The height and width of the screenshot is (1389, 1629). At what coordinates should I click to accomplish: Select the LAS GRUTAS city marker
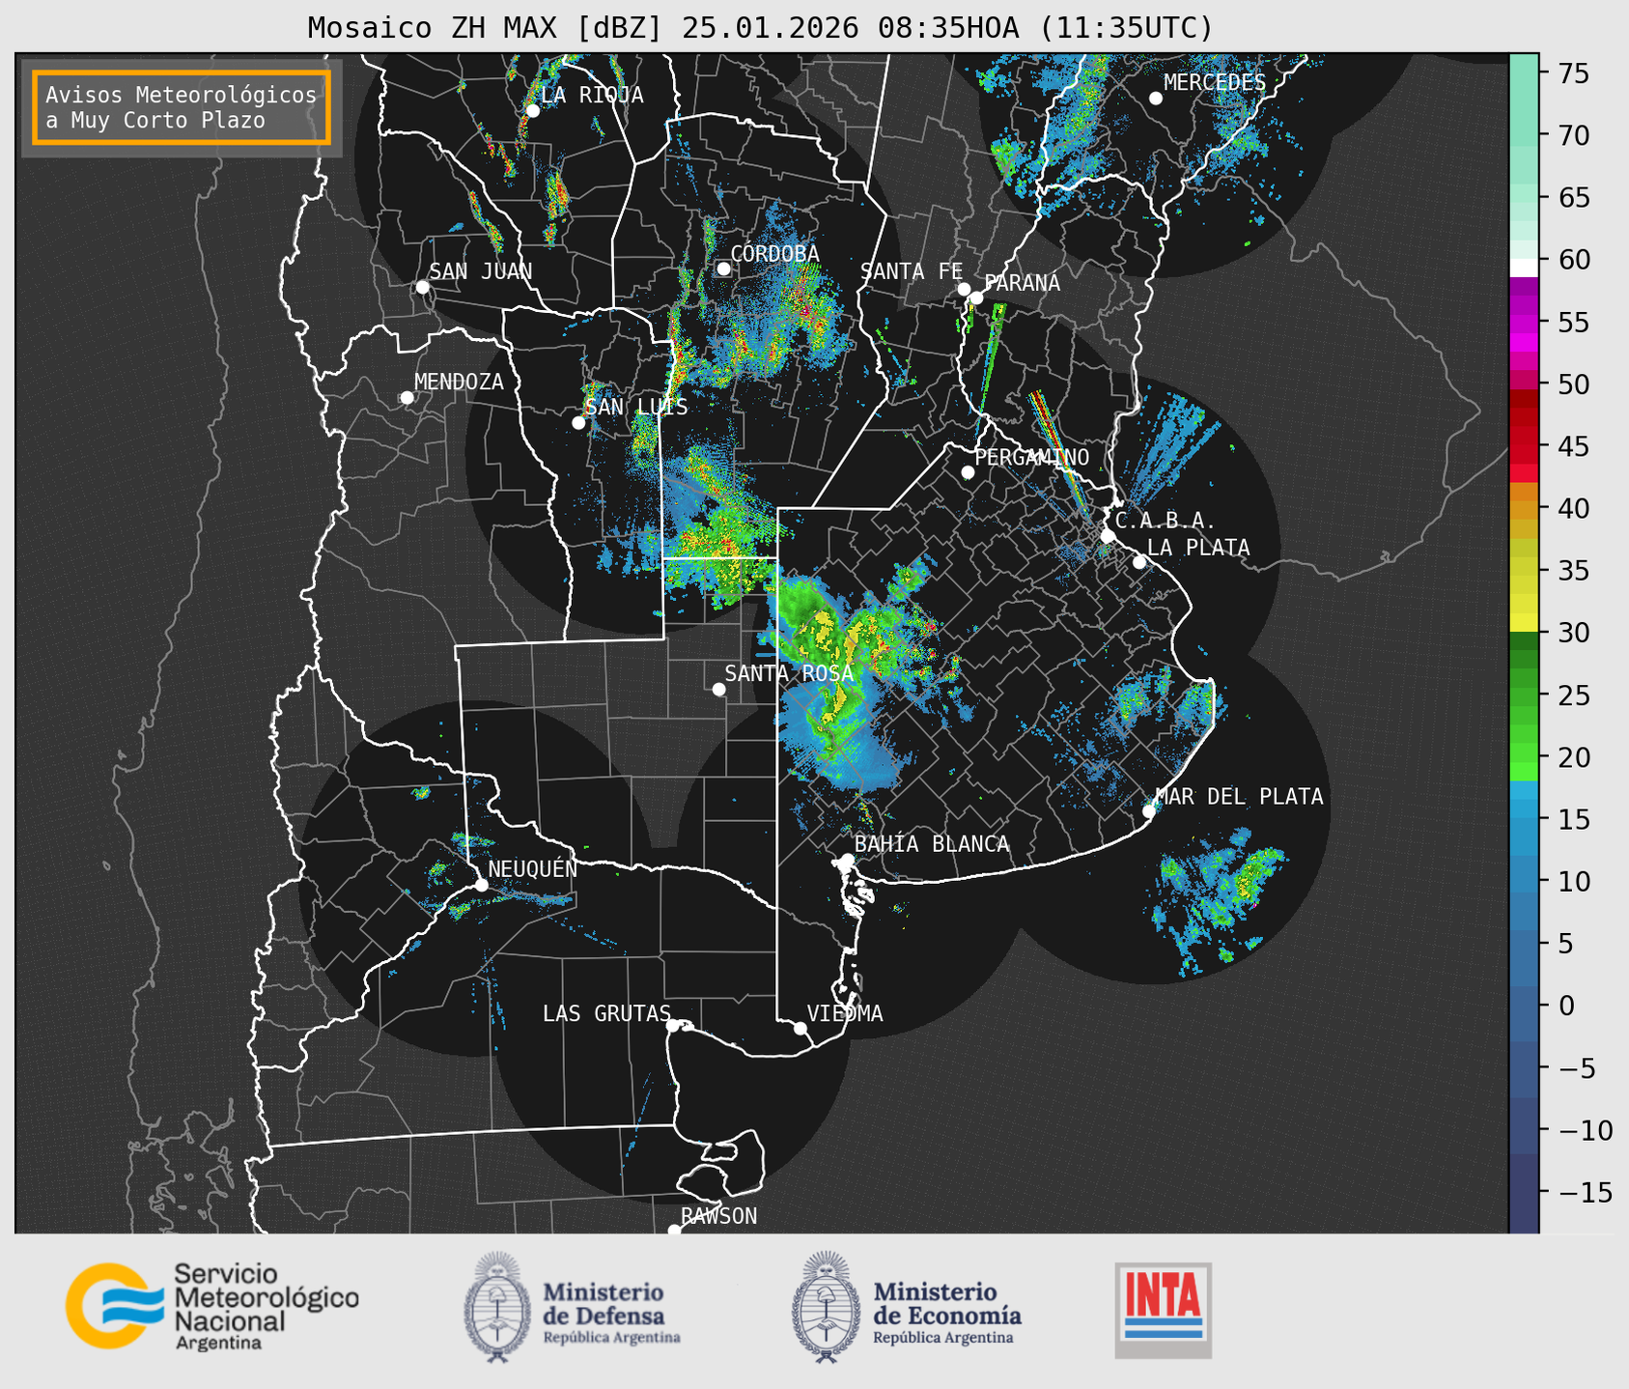coord(673,1025)
